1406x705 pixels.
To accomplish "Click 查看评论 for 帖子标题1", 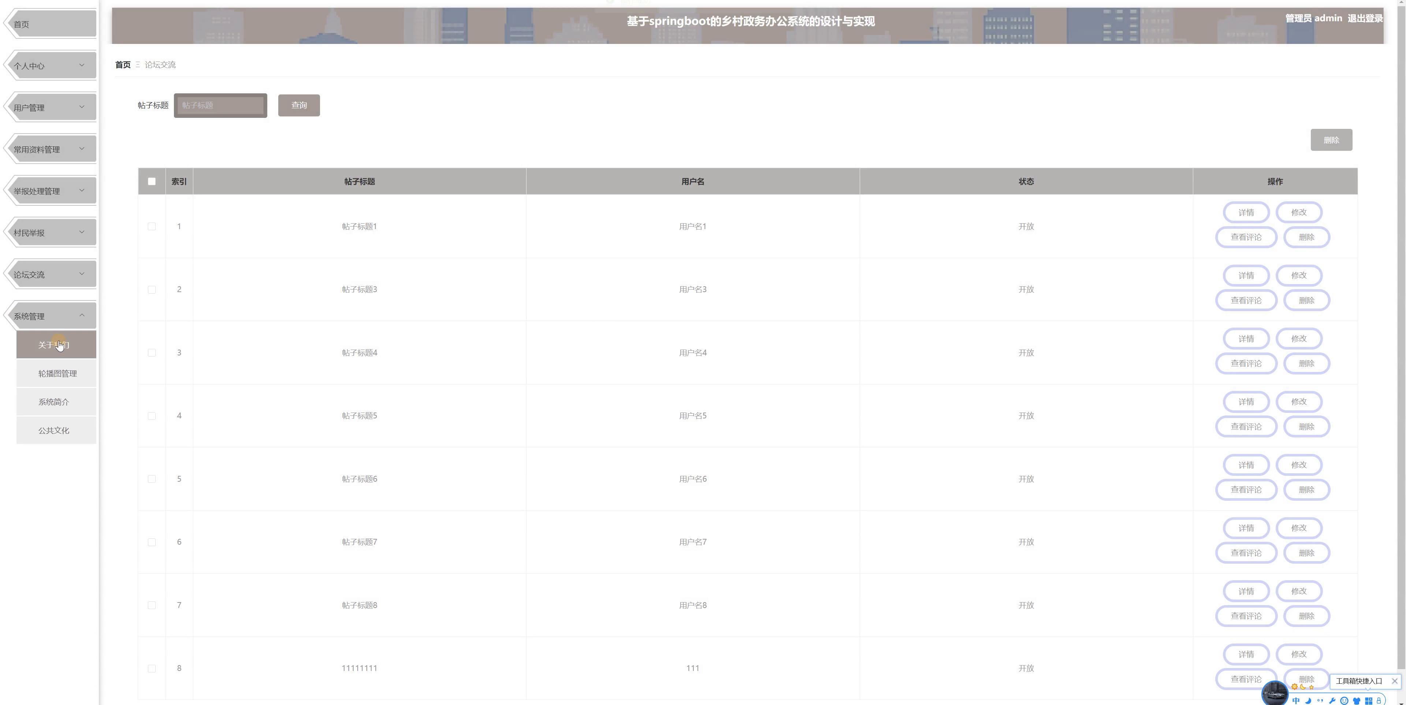I will (1246, 237).
